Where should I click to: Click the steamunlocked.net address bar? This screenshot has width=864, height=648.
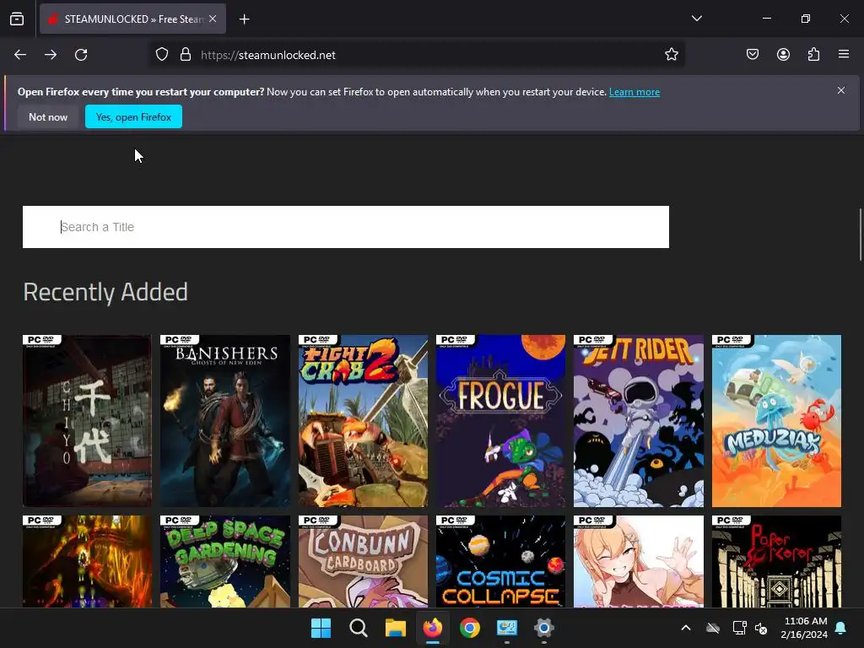click(417, 55)
